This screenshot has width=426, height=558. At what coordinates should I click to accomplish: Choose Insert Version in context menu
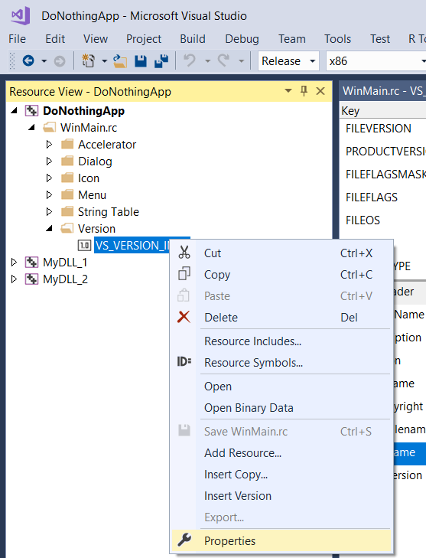tap(281, 495)
